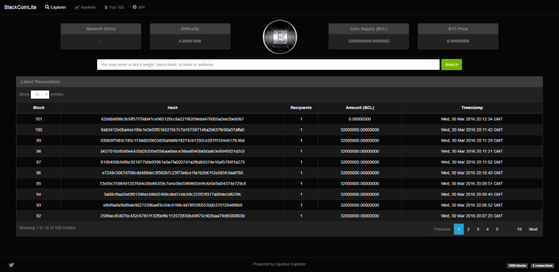
Task: Click the Network (KH/s) panel header
Action: pos(101,29)
